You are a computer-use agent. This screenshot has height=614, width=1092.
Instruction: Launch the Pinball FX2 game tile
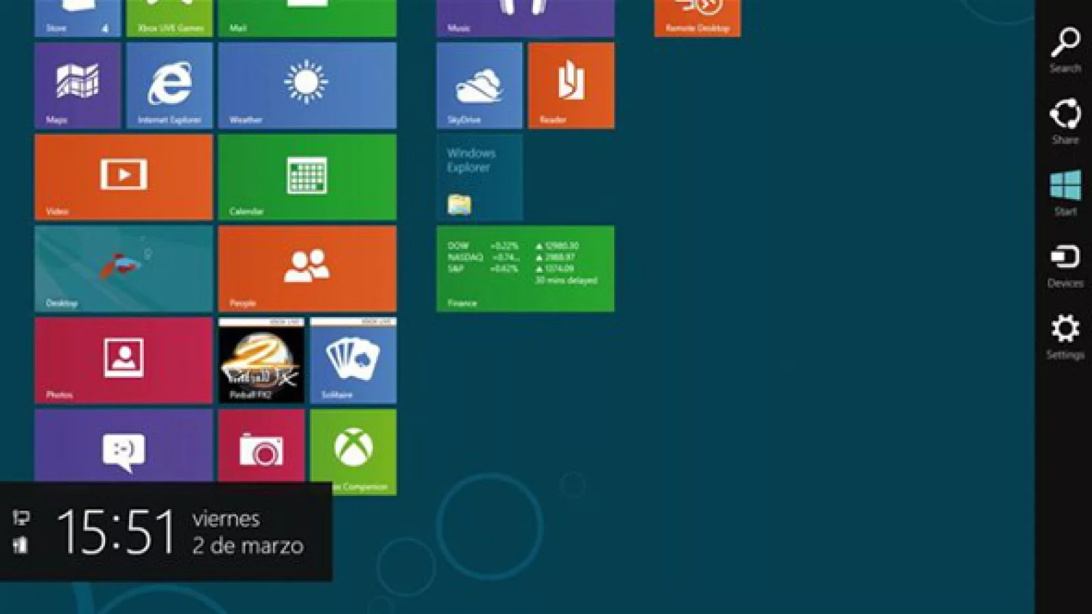tap(261, 360)
